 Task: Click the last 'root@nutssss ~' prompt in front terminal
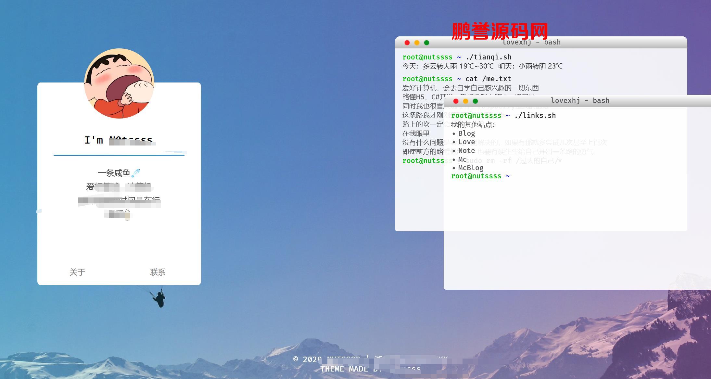[480, 176]
